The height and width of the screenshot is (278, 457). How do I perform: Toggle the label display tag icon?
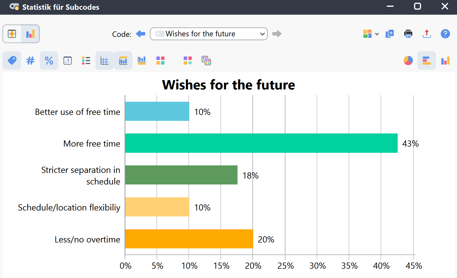tap(12, 61)
